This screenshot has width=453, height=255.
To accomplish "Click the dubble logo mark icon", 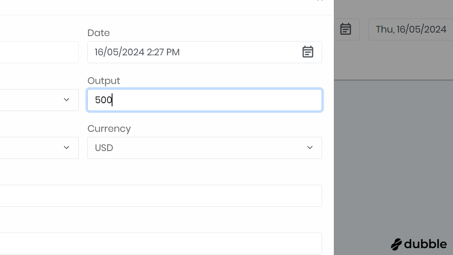I will pyautogui.click(x=396, y=244).
